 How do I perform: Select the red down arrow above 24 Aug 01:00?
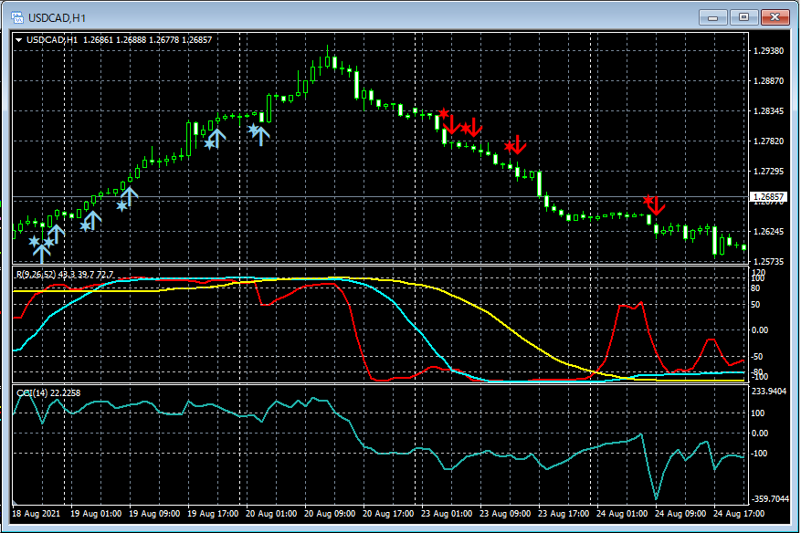click(x=655, y=205)
